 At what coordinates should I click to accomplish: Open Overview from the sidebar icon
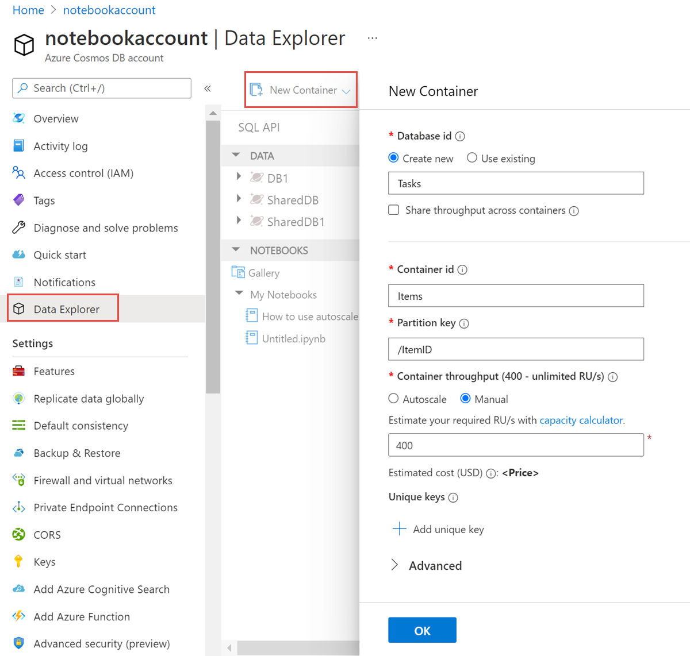(x=19, y=118)
